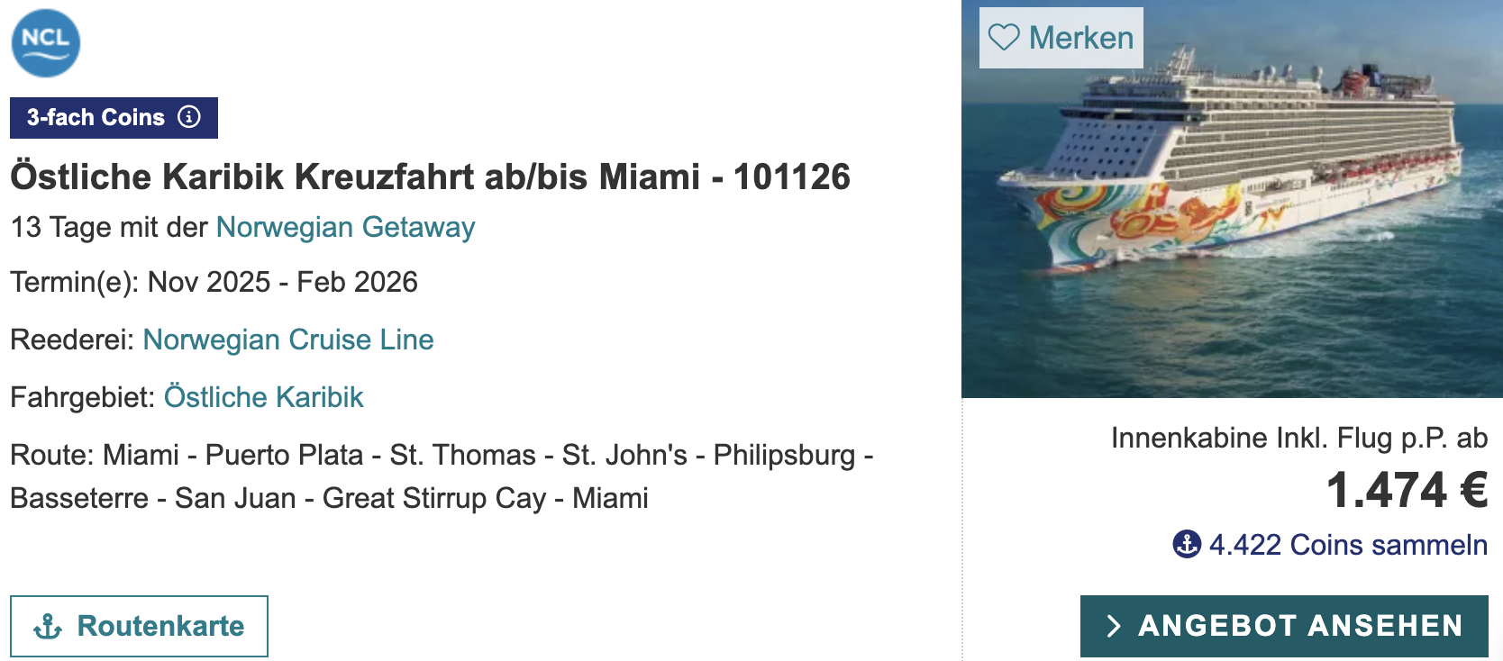Click the info icon on the 3-fach Coins badge

coord(188,116)
